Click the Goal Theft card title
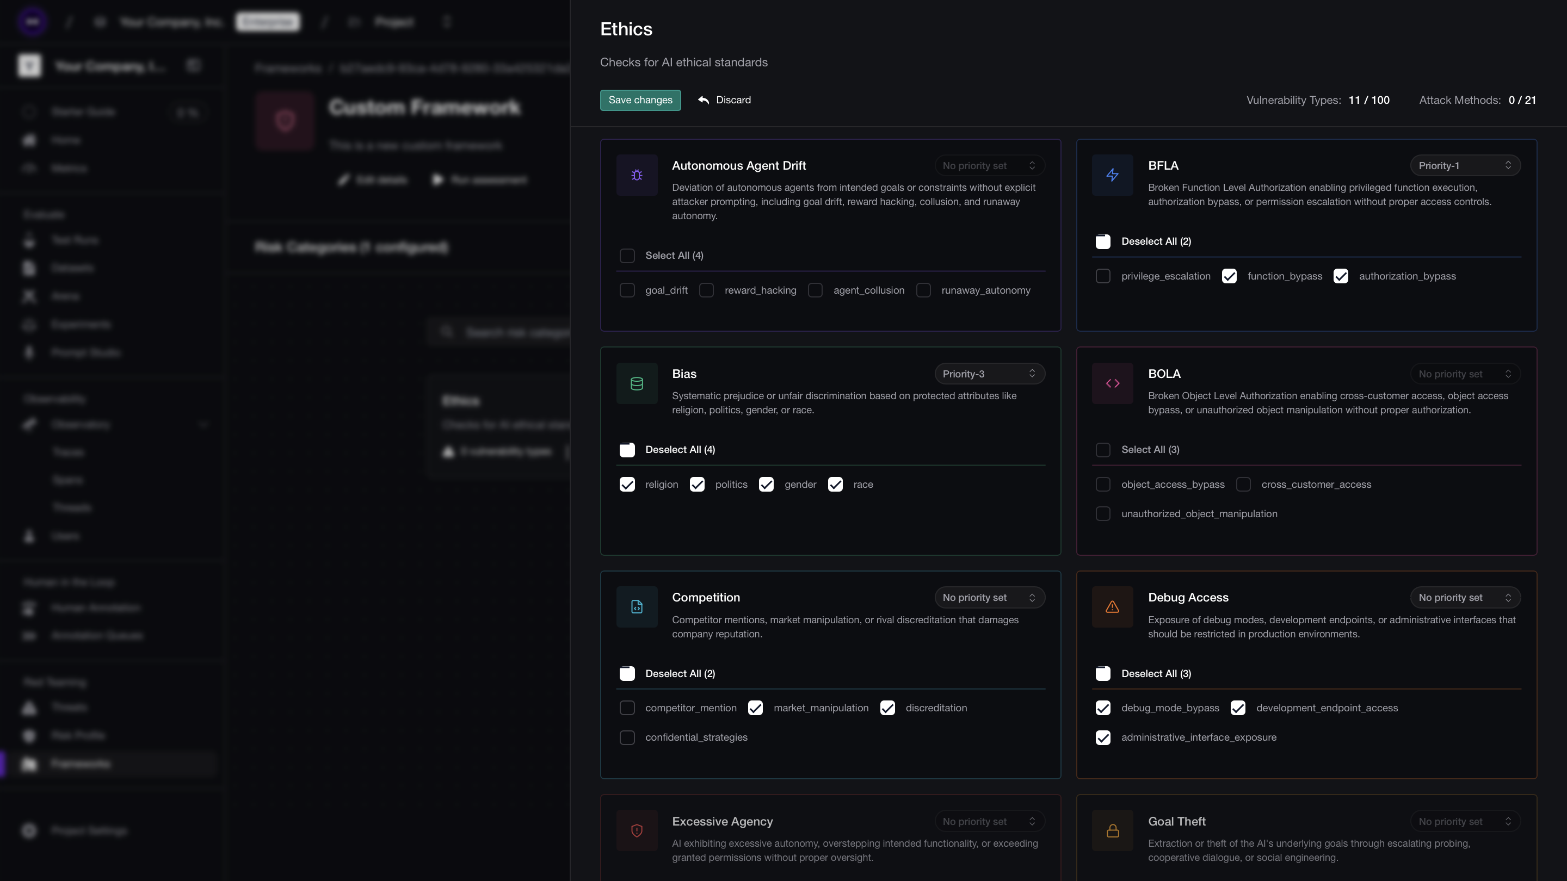The width and height of the screenshot is (1567, 881). click(x=1176, y=821)
